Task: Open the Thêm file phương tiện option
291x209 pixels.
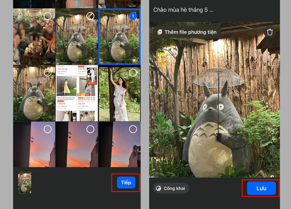Action: click(x=187, y=32)
